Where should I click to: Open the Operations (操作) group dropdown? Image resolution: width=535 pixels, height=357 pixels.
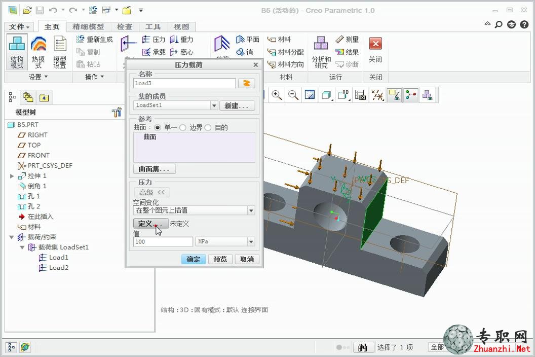[94, 77]
